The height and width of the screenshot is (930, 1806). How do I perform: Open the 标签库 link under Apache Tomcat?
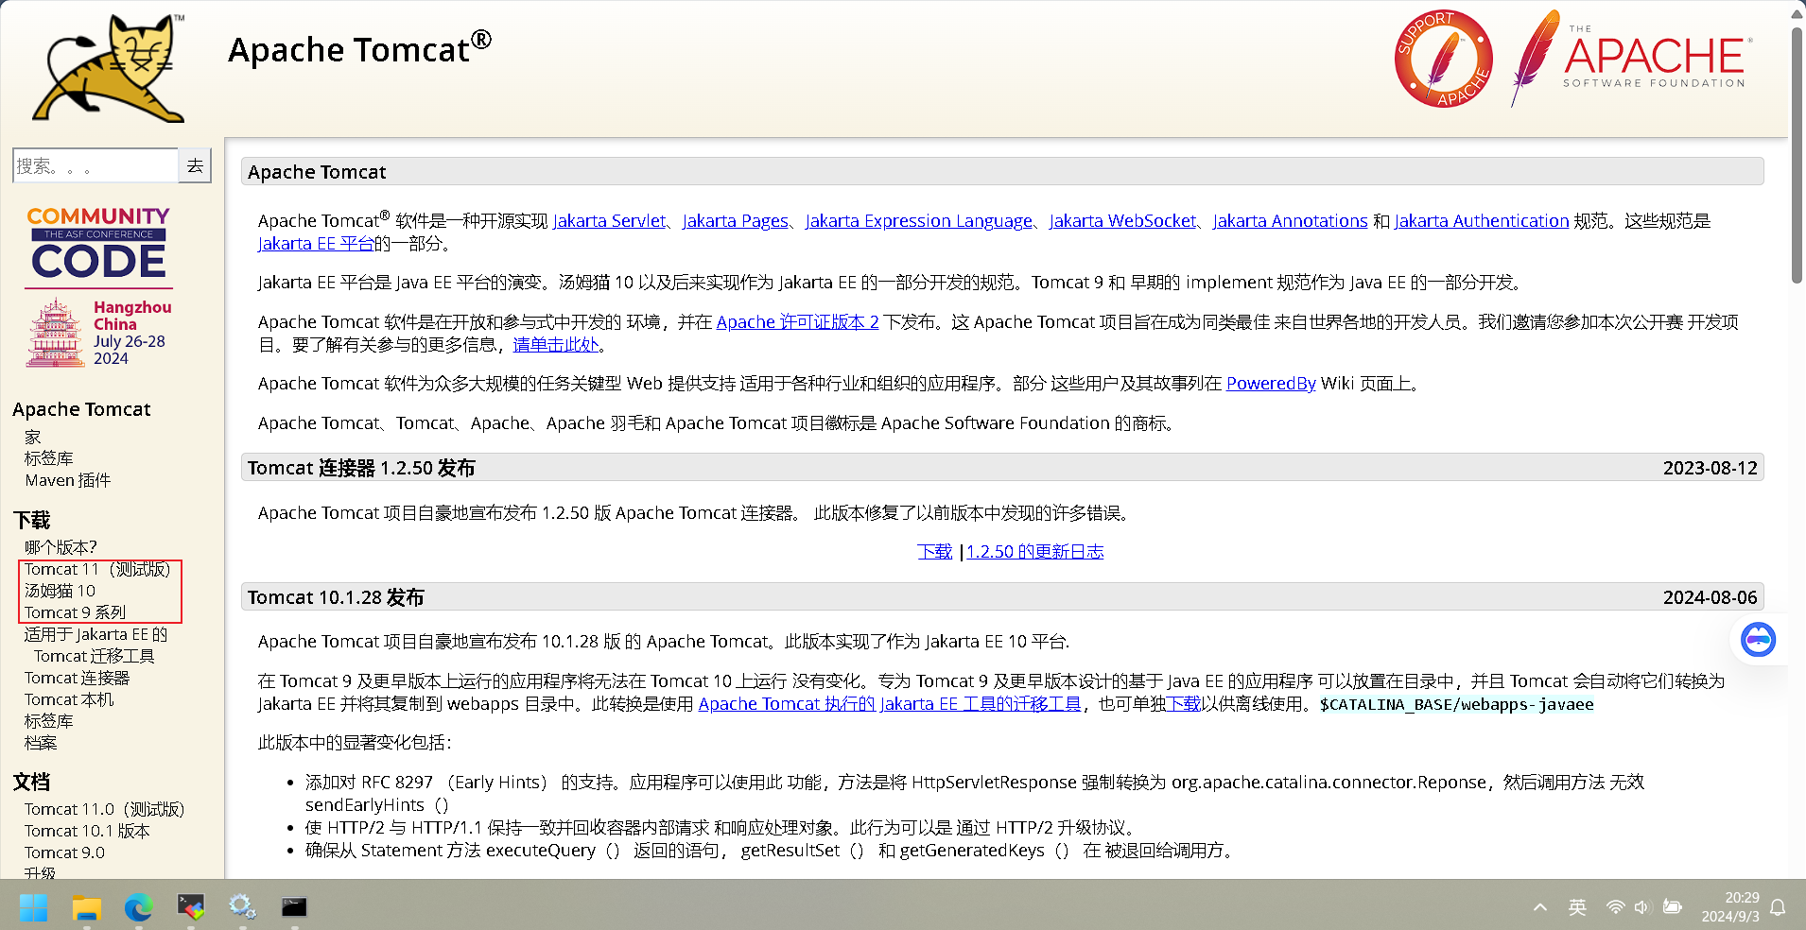pos(49,458)
